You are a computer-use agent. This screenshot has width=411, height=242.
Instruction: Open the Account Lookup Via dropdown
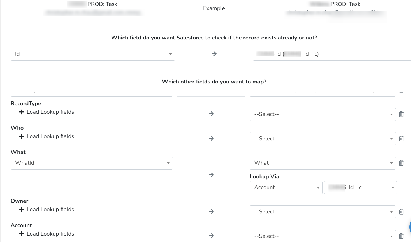tap(286, 187)
